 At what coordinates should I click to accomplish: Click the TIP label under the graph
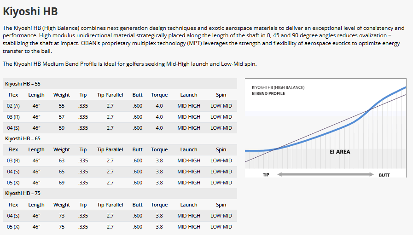(x=266, y=175)
